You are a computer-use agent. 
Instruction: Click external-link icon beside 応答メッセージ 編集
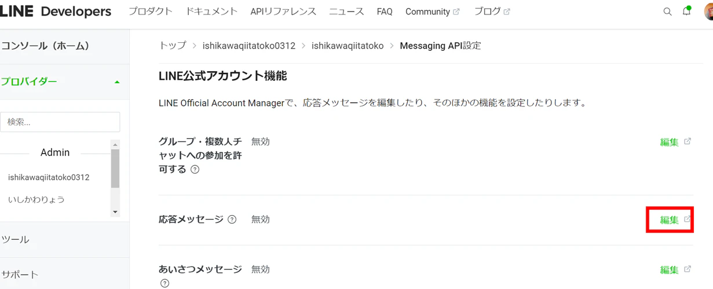point(688,220)
